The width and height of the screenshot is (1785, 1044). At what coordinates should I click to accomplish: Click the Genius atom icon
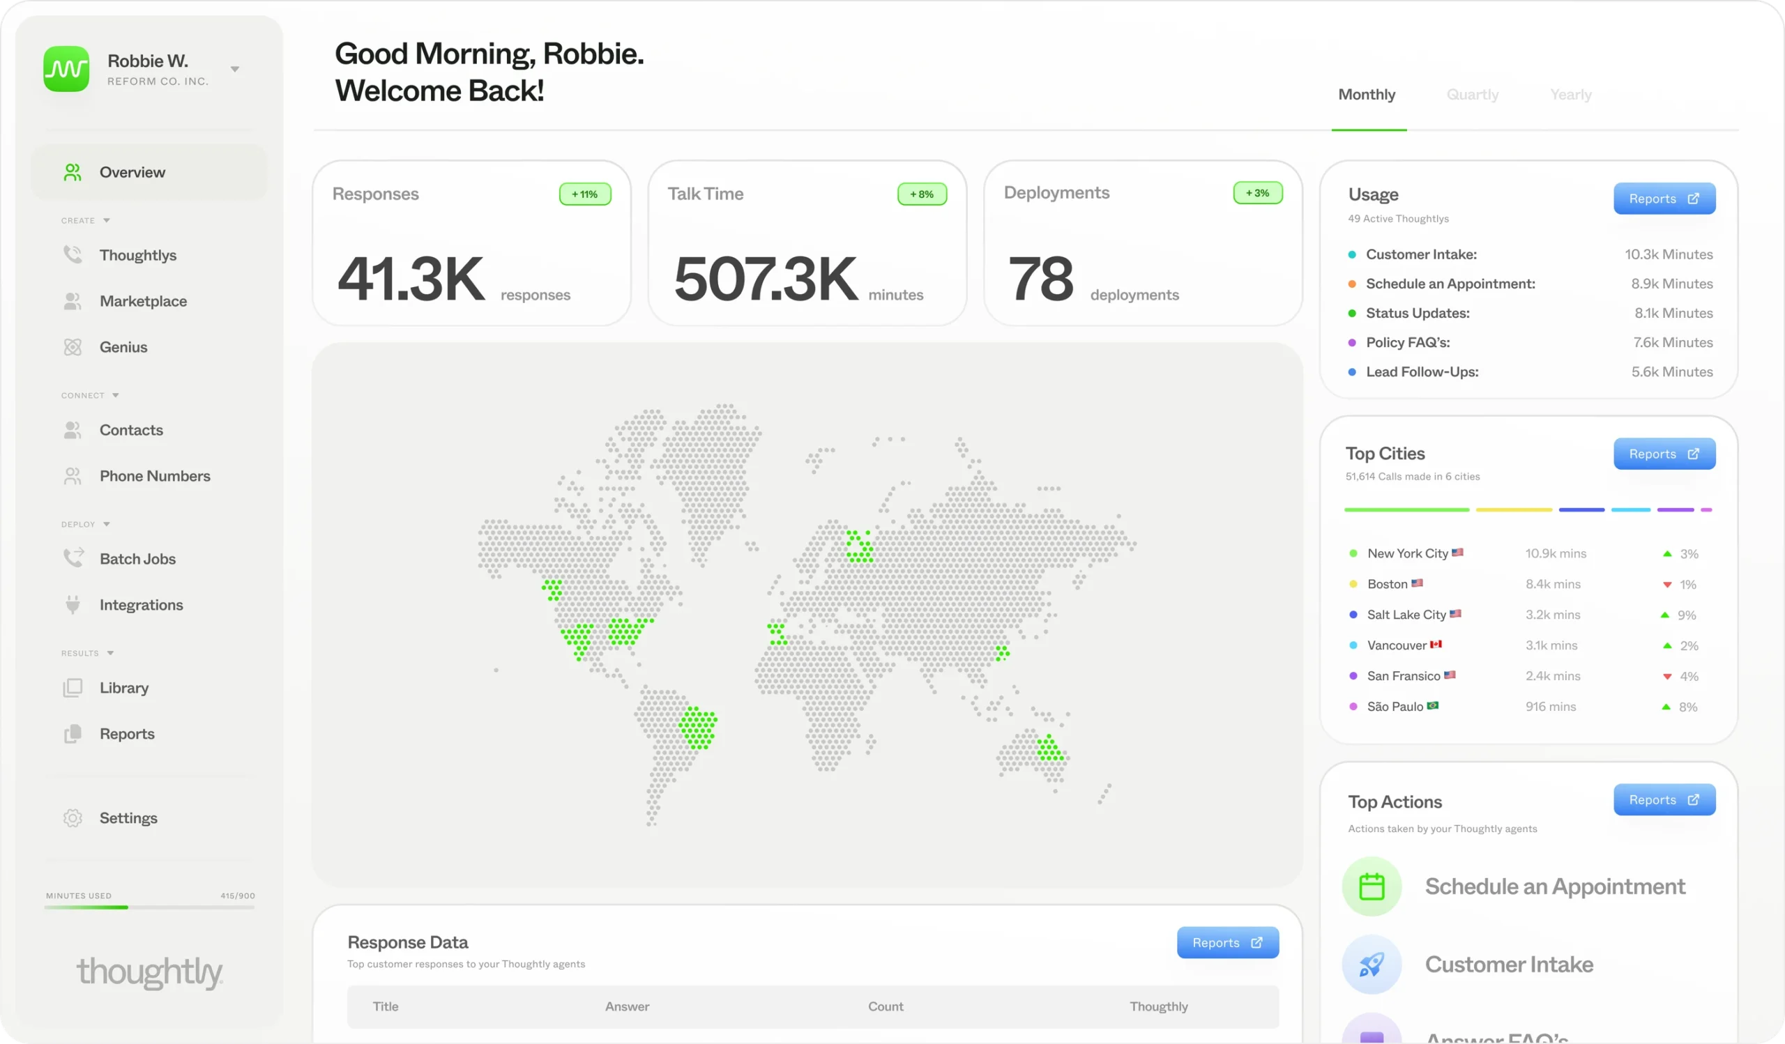tap(73, 347)
